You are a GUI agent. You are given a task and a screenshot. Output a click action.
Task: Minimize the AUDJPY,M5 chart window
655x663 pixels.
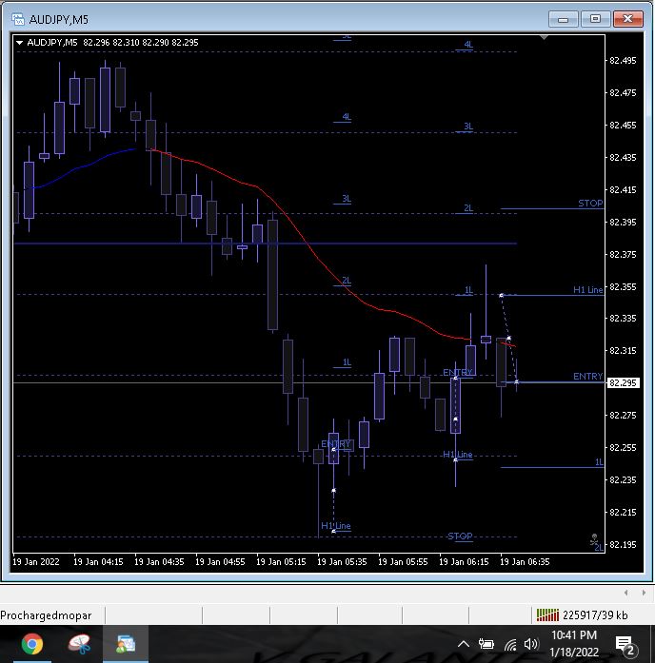tap(564, 19)
